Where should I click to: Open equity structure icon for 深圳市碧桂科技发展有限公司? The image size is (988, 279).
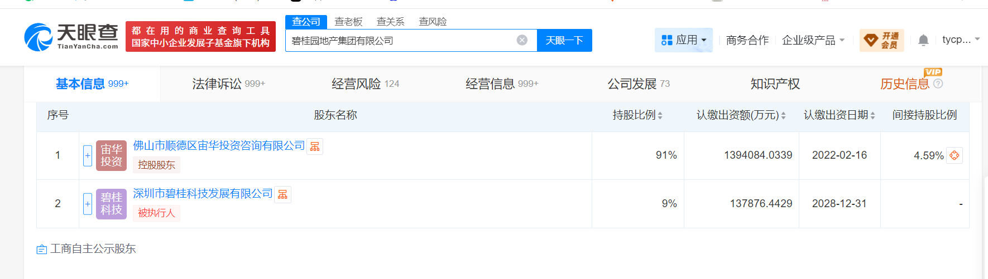283,194
